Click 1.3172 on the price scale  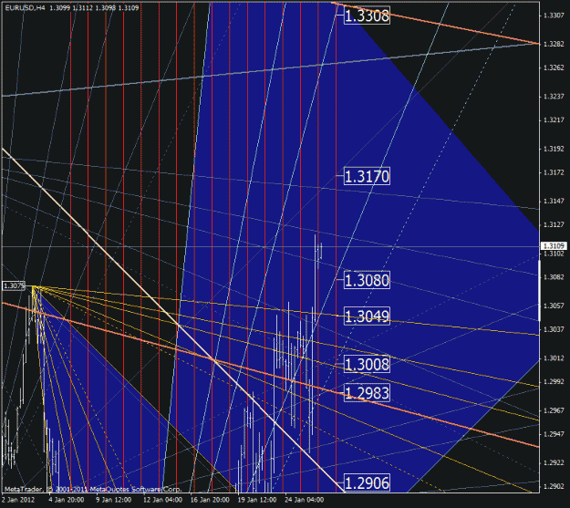pyautogui.click(x=554, y=172)
